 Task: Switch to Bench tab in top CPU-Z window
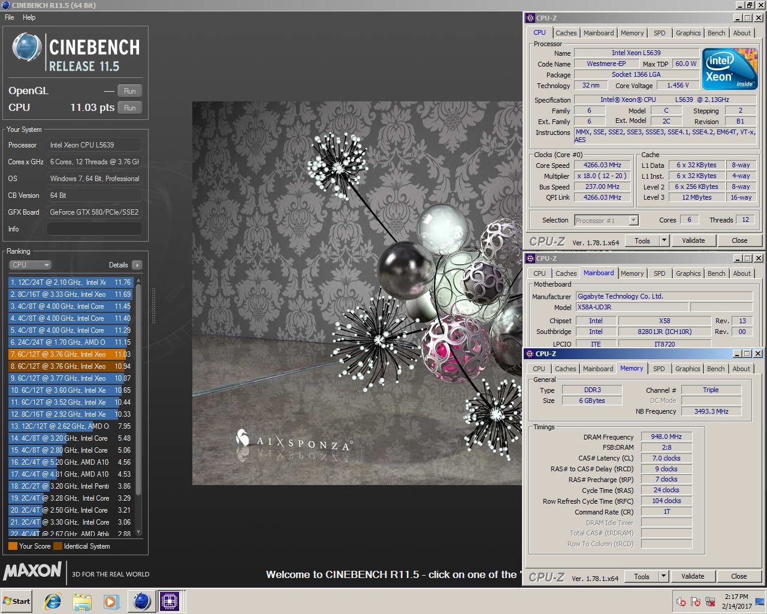(x=716, y=33)
